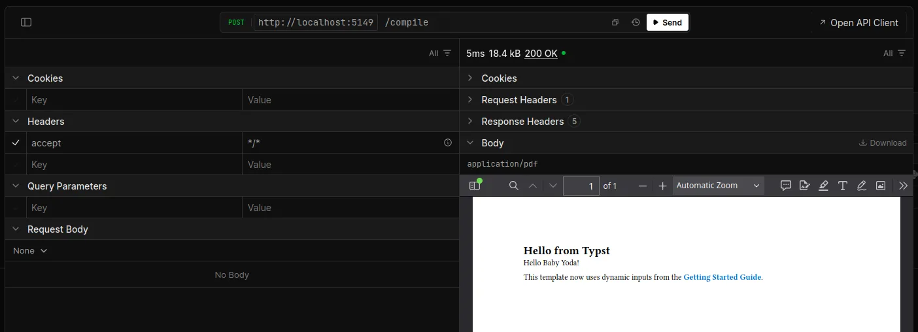Copy the request URL
Viewport: 918px width, 332px height.
pyautogui.click(x=615, y=22)
